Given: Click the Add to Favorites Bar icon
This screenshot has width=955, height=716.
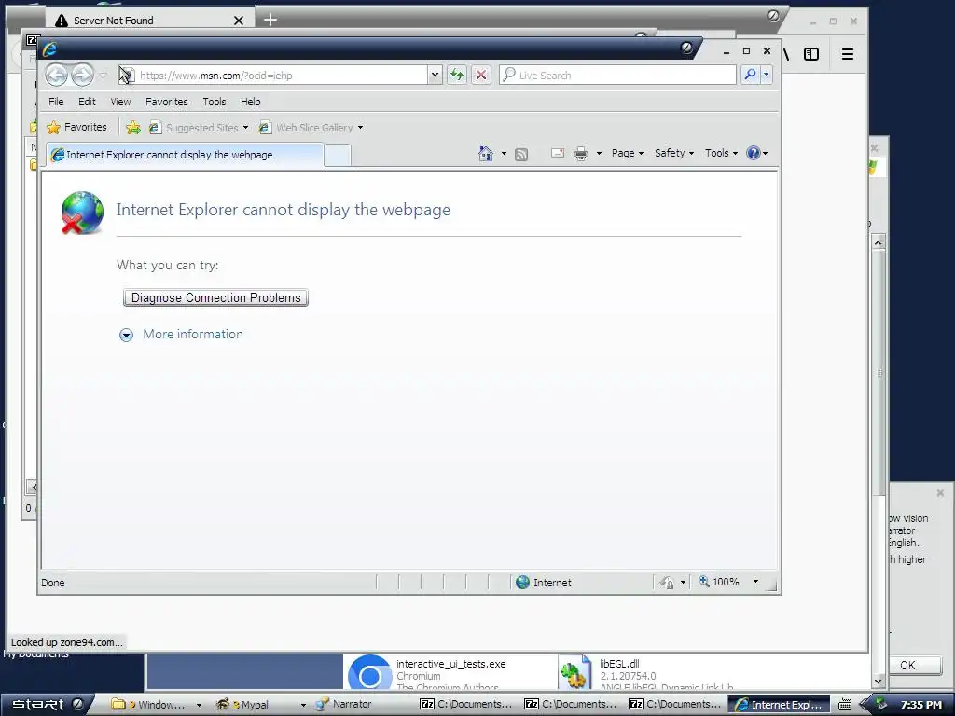Looking at the screenshot, I should pyautogui.click(x=133, y=127).
